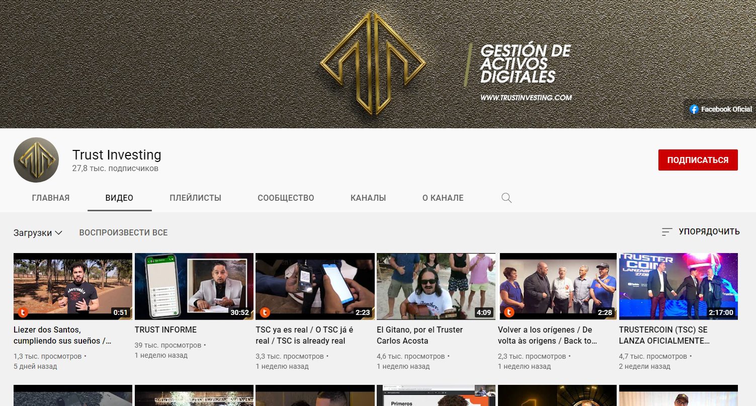
Task: Open the TRUSTERCOIN launch video thumbnail
Action: [679, 286]
